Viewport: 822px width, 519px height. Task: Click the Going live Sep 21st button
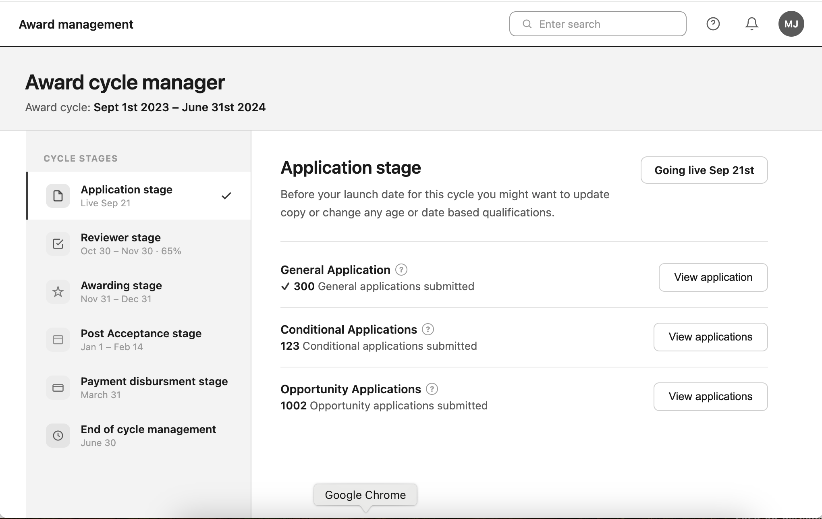click(704, 170)
